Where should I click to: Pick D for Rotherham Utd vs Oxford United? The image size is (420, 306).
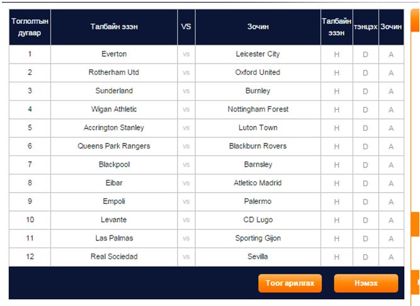pyautogui.click(x=366, y=73)
